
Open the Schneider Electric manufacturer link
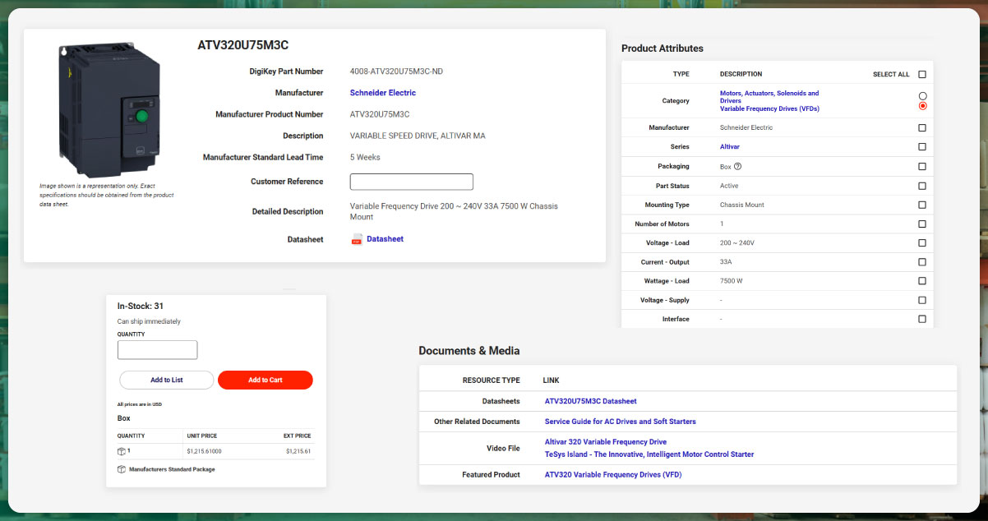[x=383, y=93]
